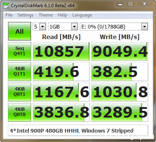Maximize the CrystalDiskMark window
Image resolution: width=156 pixels, height=142 pixels.
[x=130, y=4]
